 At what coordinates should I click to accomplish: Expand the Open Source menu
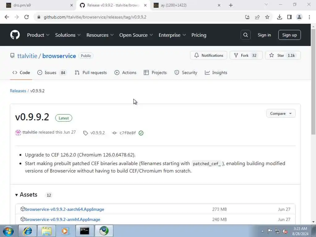click(136, 35)
